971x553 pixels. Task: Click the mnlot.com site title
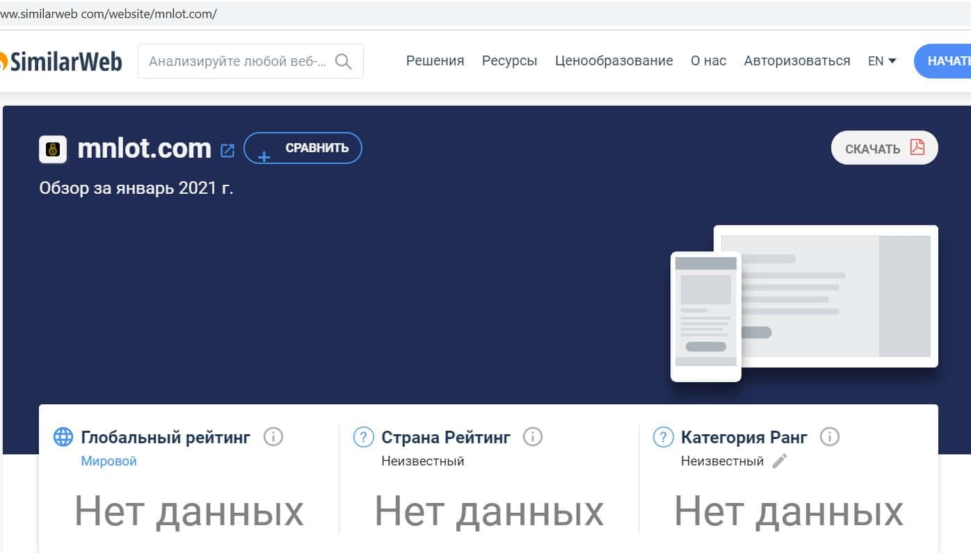[144, 148]
